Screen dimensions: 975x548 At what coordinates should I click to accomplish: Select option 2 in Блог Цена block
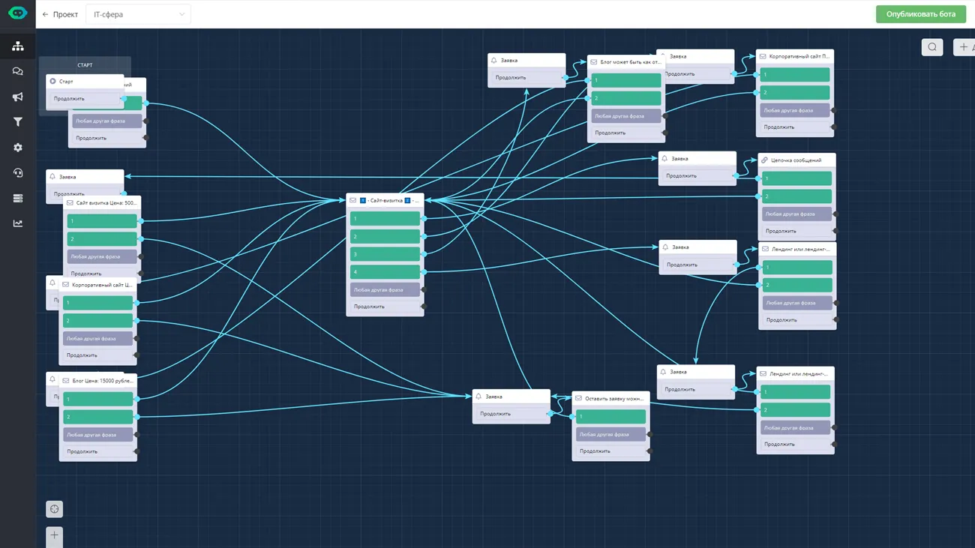click(x=97, y=417)
